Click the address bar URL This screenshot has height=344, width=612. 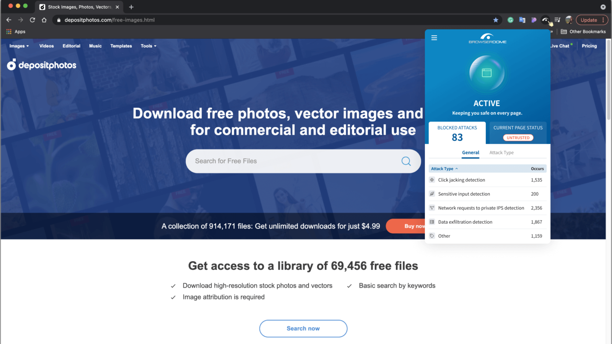(x=109, y=20)
